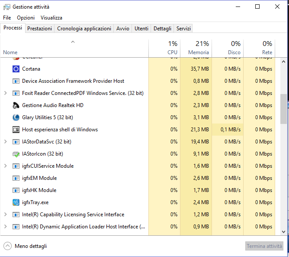Viewport: 289px width, 257px height.
Task: Expand Intel Dynamic Application Loader Host Interface
Action: [6, 227]
